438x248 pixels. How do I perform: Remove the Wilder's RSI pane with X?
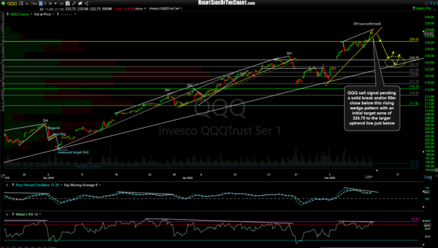point(7,215)
